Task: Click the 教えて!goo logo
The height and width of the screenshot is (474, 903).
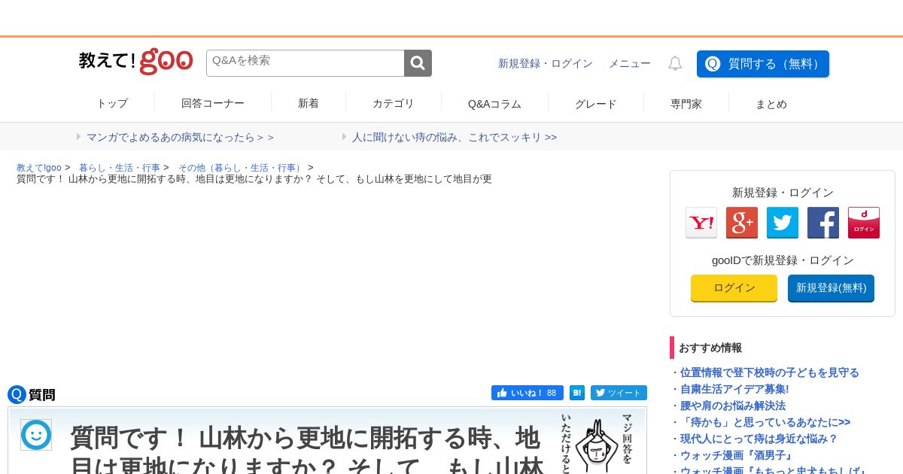Action: pos(136,62)
